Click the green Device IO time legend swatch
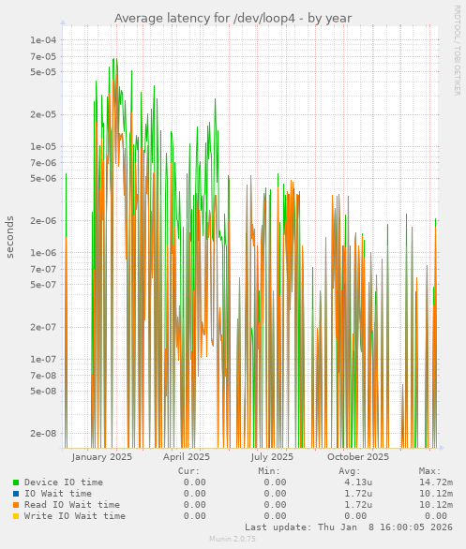466x549 pixels. click(16, 482)
